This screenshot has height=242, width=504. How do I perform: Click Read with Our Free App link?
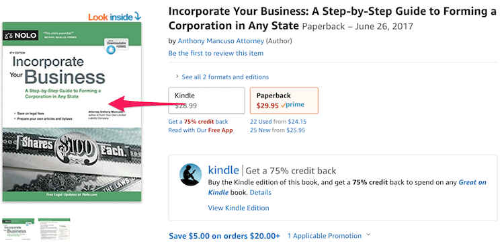(200, 130)
